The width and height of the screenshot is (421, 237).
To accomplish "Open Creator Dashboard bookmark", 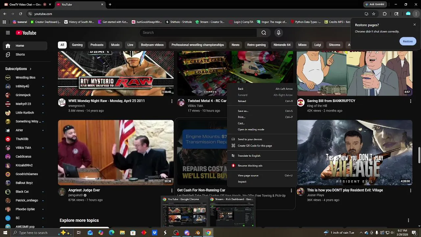I will [45, 22].
